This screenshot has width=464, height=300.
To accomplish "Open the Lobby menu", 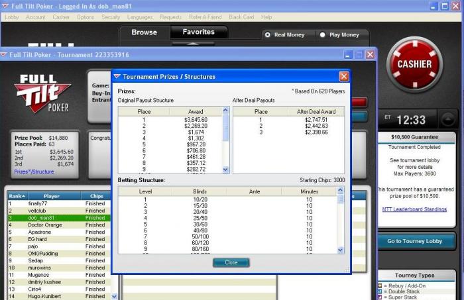I will (12, 17).
